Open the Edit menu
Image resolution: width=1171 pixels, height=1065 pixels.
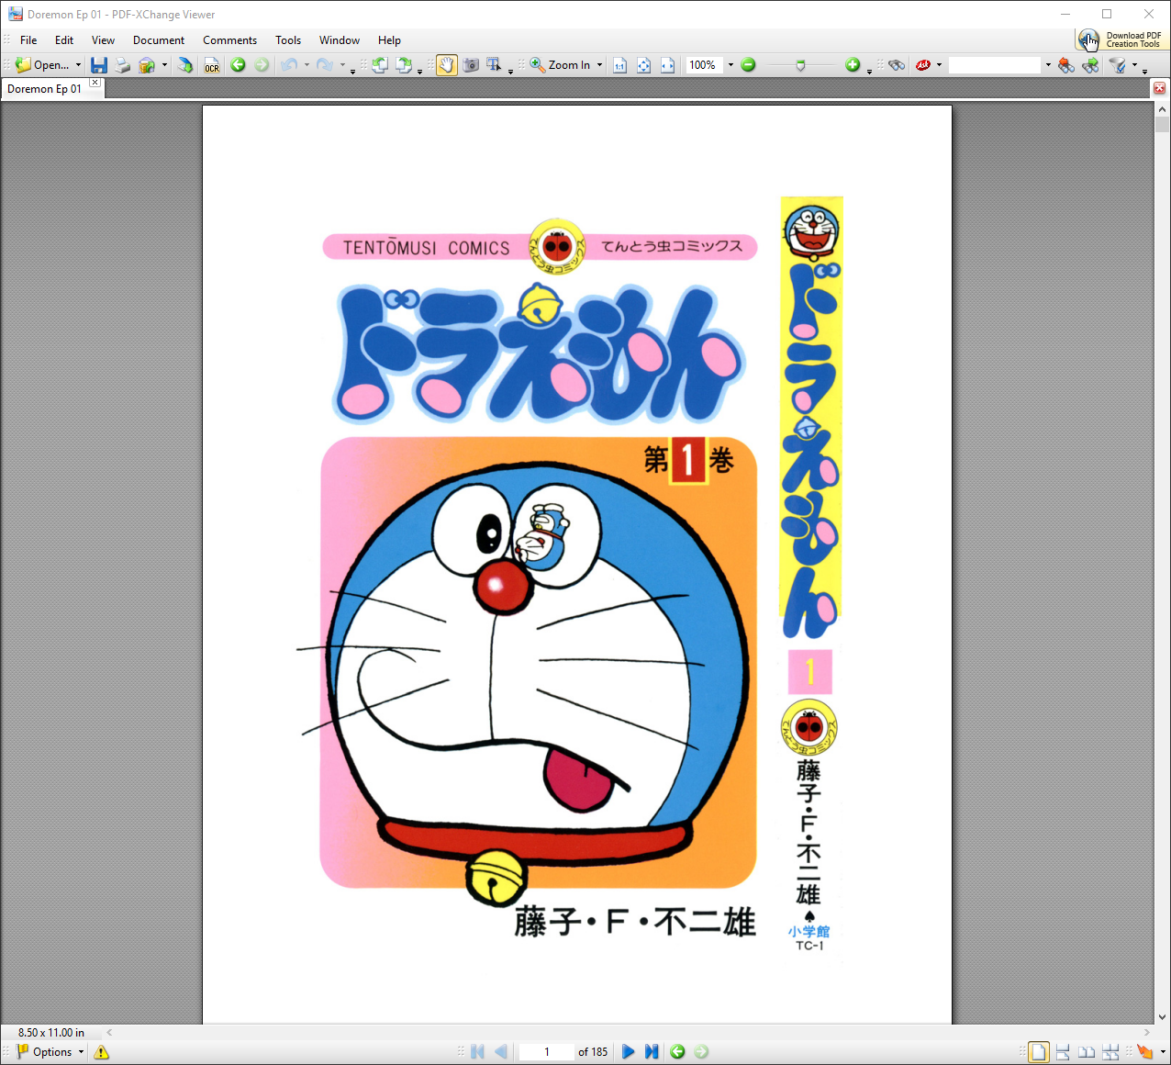64,40
